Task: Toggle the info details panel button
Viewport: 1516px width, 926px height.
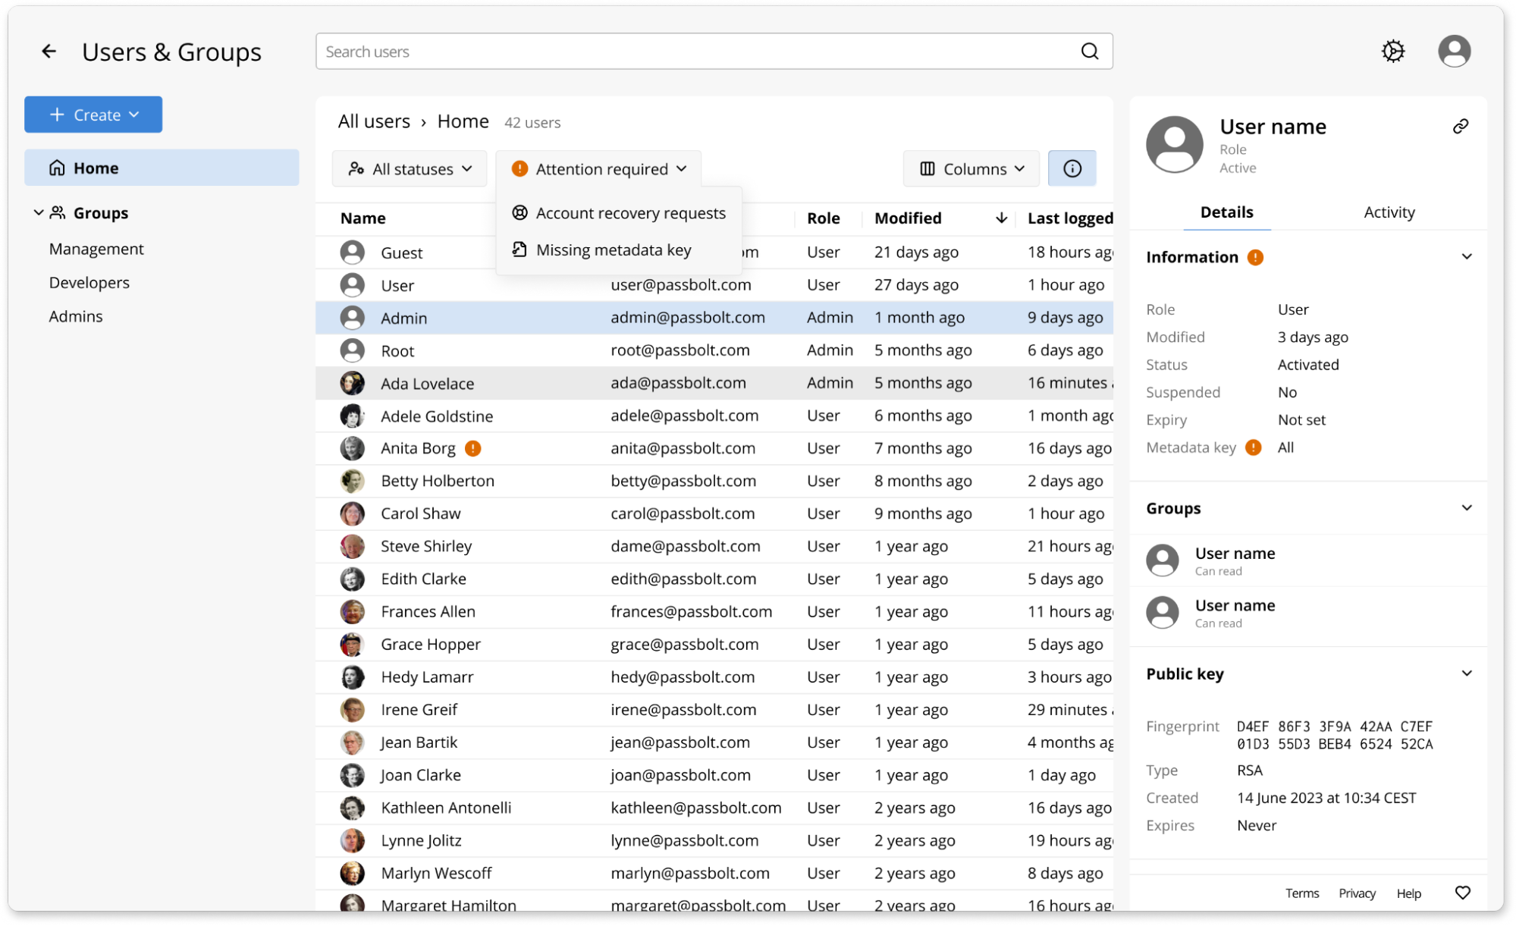Action: (x=1072, y=168)
